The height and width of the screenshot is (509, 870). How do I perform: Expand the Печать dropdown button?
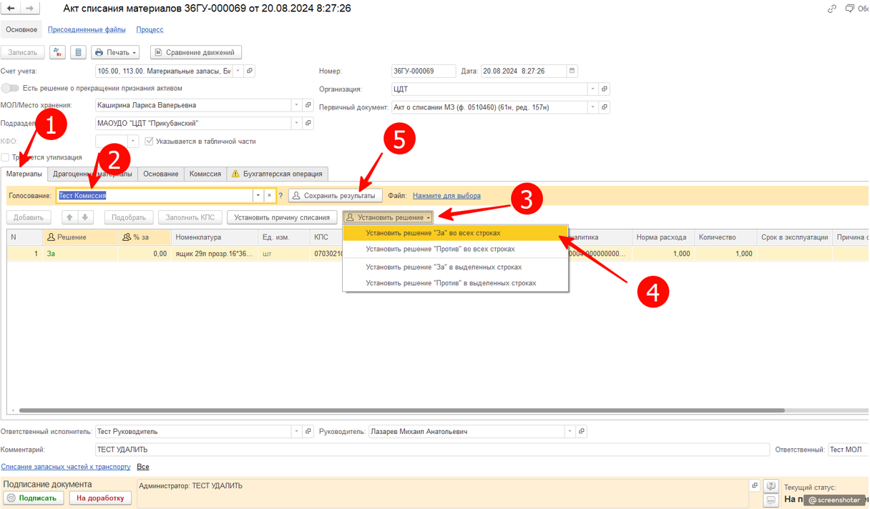click(115, 52)
